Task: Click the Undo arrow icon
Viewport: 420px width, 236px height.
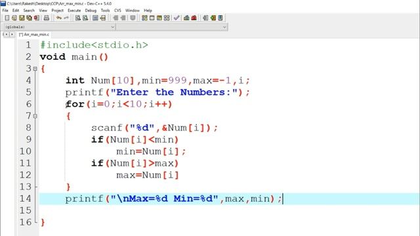Action: (58, 18)
